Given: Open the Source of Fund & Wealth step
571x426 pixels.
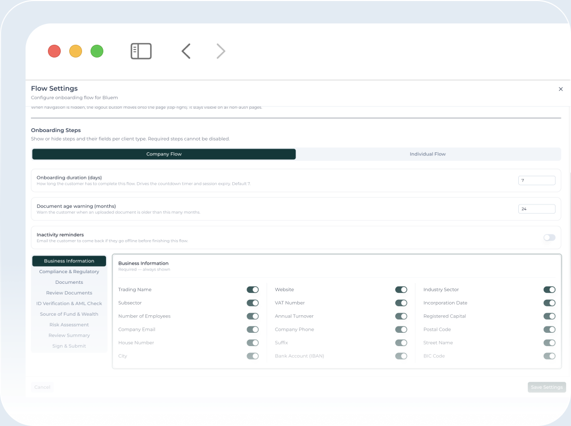Looking at the screenshot, I should click(69, 314).
